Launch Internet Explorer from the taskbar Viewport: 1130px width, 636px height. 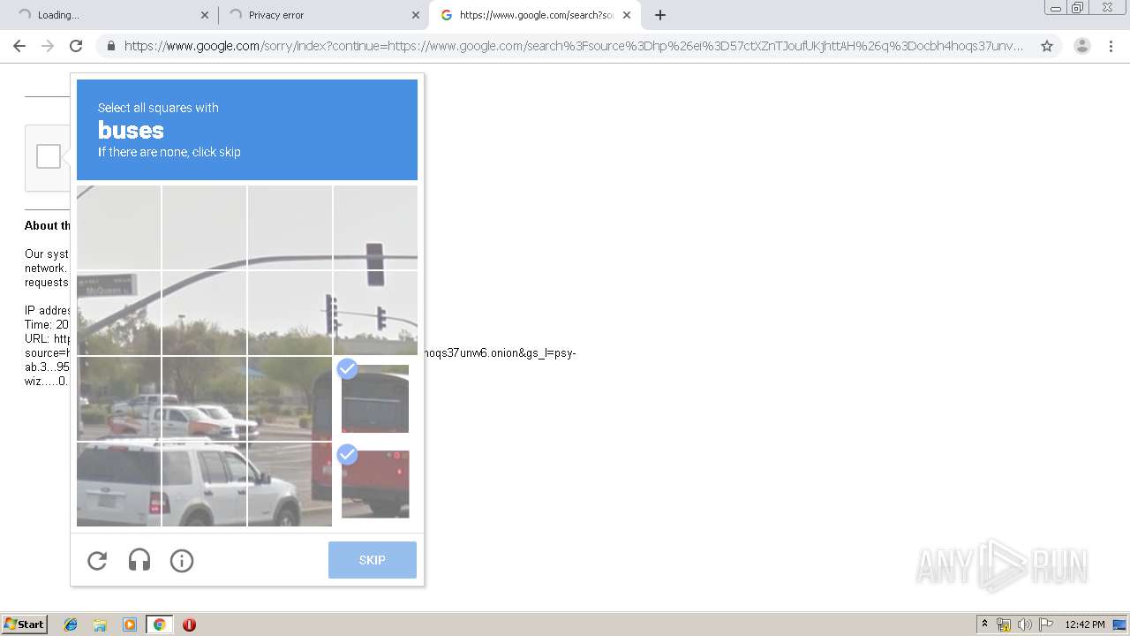point(71,625)
